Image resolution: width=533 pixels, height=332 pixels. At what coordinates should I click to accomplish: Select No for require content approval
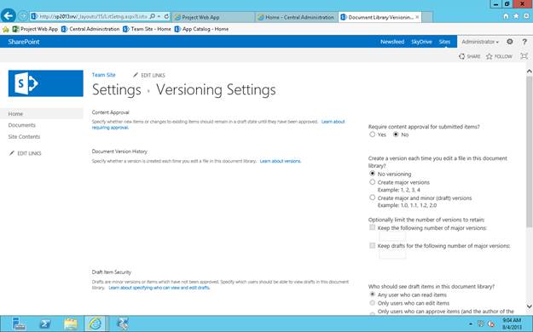pos(396,135)
